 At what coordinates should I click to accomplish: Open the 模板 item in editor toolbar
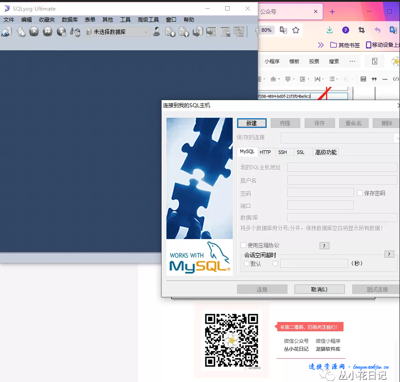point(294,61)
